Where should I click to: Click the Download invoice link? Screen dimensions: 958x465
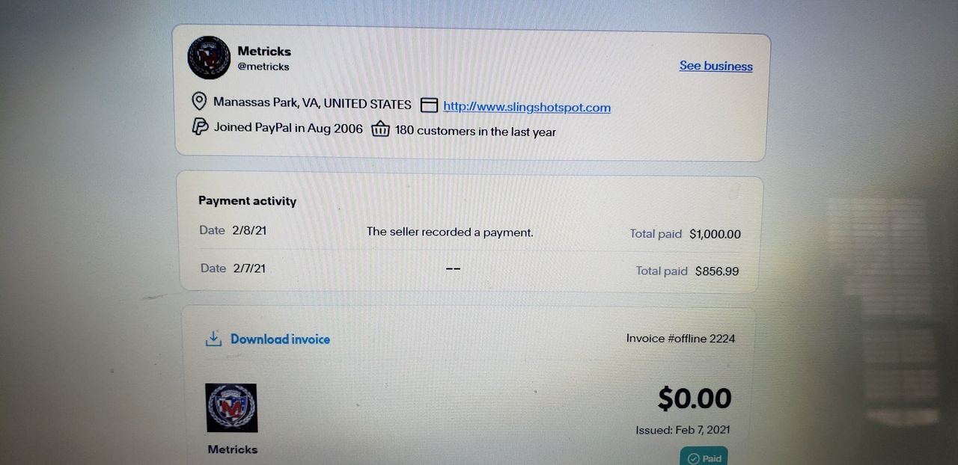click(280, 339)
